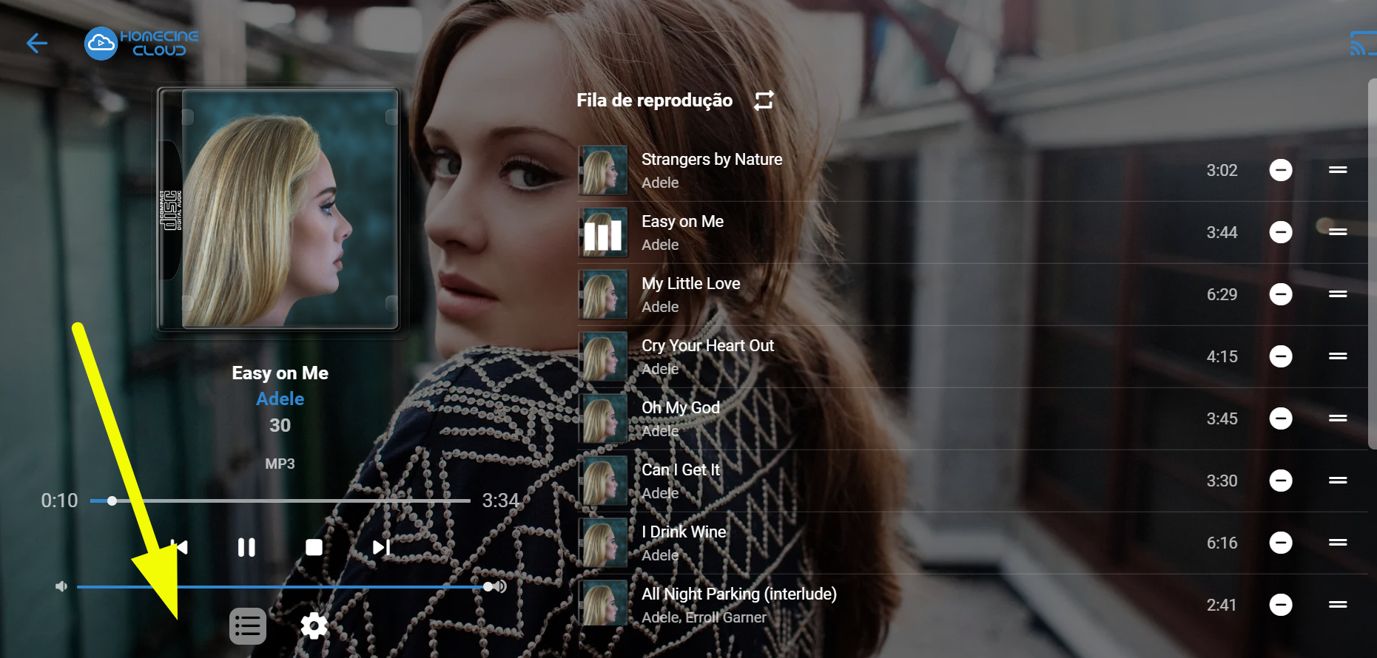The width and height of the screenshot is (1377, 658).
Task: Play Strangers by Nature from the queue
Action: coord(712,160)
